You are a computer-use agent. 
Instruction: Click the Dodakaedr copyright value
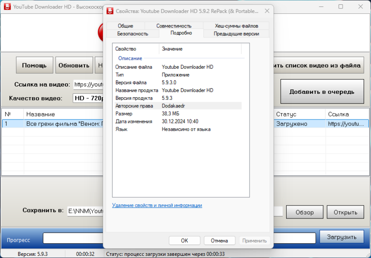tap(173, 106)
